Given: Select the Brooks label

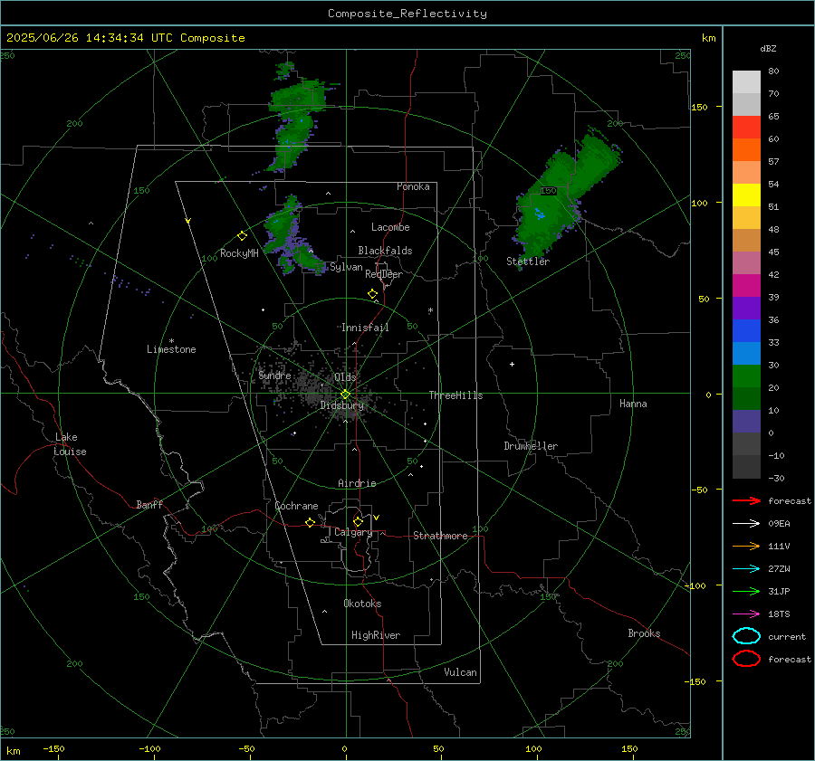Looking at the screenshot, I should (x=644, y=633).
